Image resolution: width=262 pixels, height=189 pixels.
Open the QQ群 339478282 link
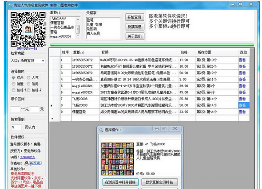coord(28,157)
